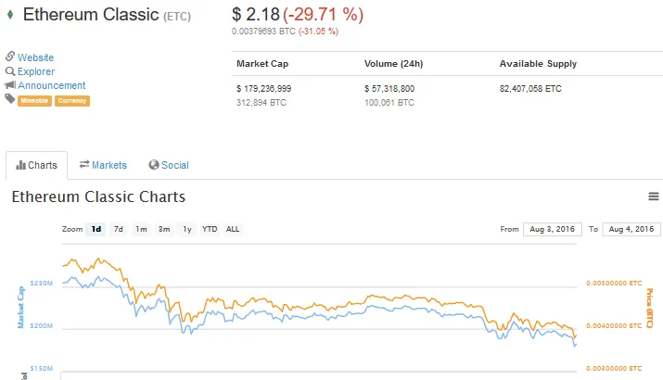Image resolution: width=663 pixels, height=380 pixels.
Task: Show ALL time chart range
Action: (233, 229)
